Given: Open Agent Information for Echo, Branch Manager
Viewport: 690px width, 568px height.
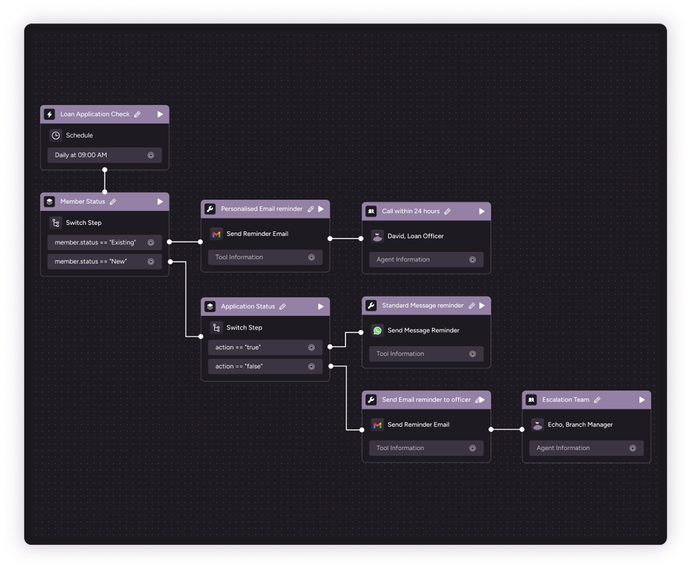Looking at the screenshot, I should tap(586, 448).
